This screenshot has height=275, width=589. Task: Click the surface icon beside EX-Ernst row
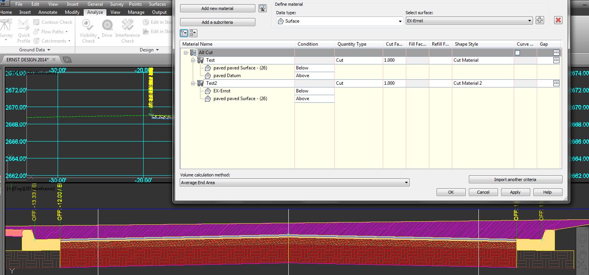click(208, 91)
